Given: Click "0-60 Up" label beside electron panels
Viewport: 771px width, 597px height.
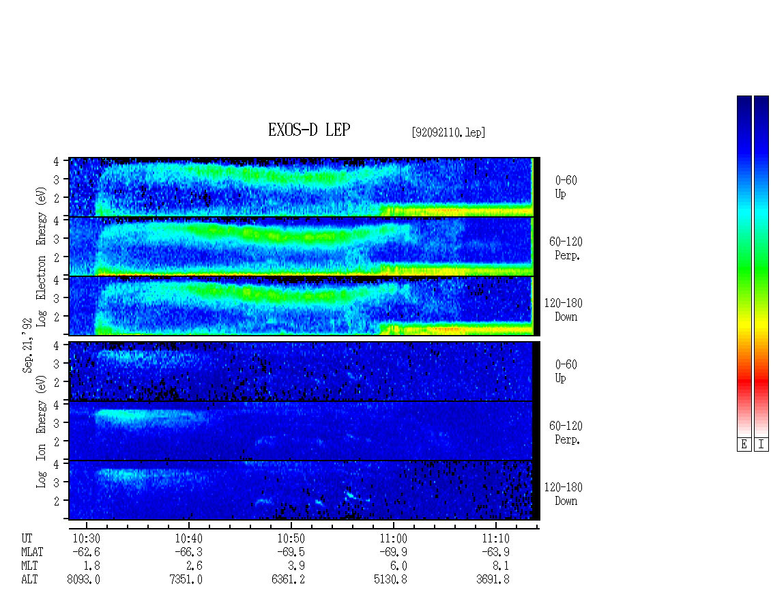Looking at the screenshot, I should [566, 187].
